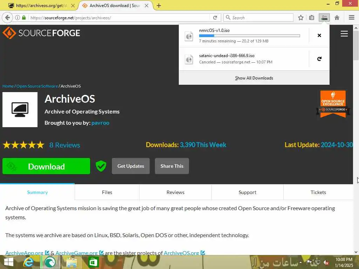The height and width of the screenshot is (269, 359).
Task: Close the archiveos.org/get tab
Action: 73,6
